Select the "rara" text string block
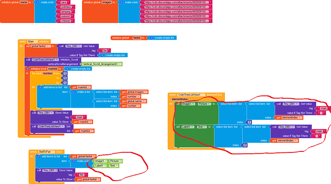 point(63,2)
